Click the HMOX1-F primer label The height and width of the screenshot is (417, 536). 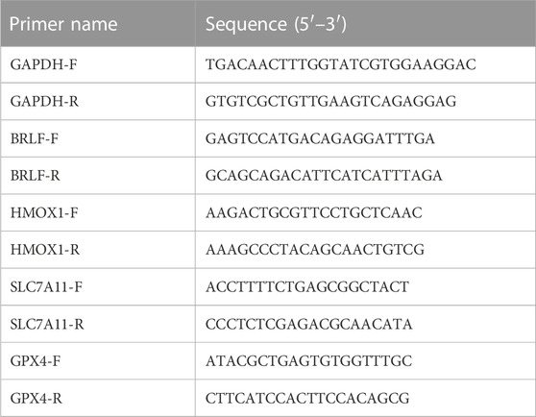click(x=44, y=212)
